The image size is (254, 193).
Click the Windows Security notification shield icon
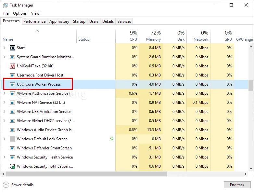click(12, 166)
